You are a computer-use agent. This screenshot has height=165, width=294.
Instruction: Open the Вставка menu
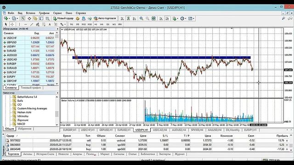[31, 13]
